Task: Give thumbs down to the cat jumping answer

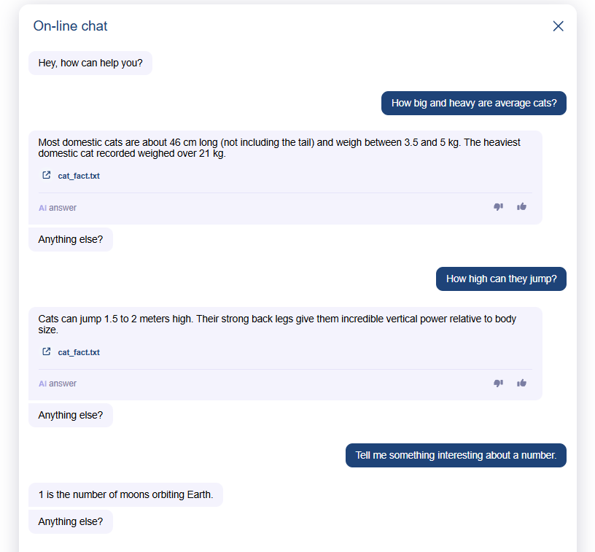Action: (x=499, y=384)
